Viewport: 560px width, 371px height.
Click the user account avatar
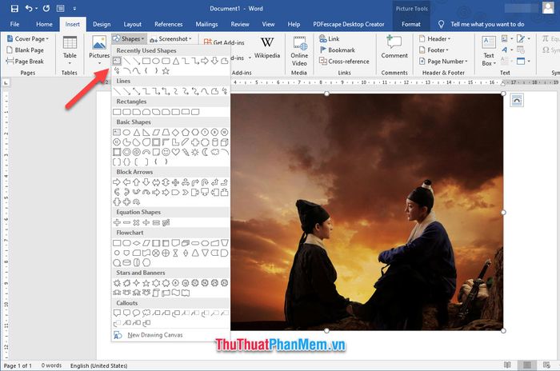click(x=548, y=8)
